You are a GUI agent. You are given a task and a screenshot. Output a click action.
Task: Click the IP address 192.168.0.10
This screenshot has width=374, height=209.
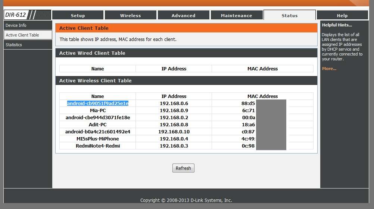tap(174, 132)
